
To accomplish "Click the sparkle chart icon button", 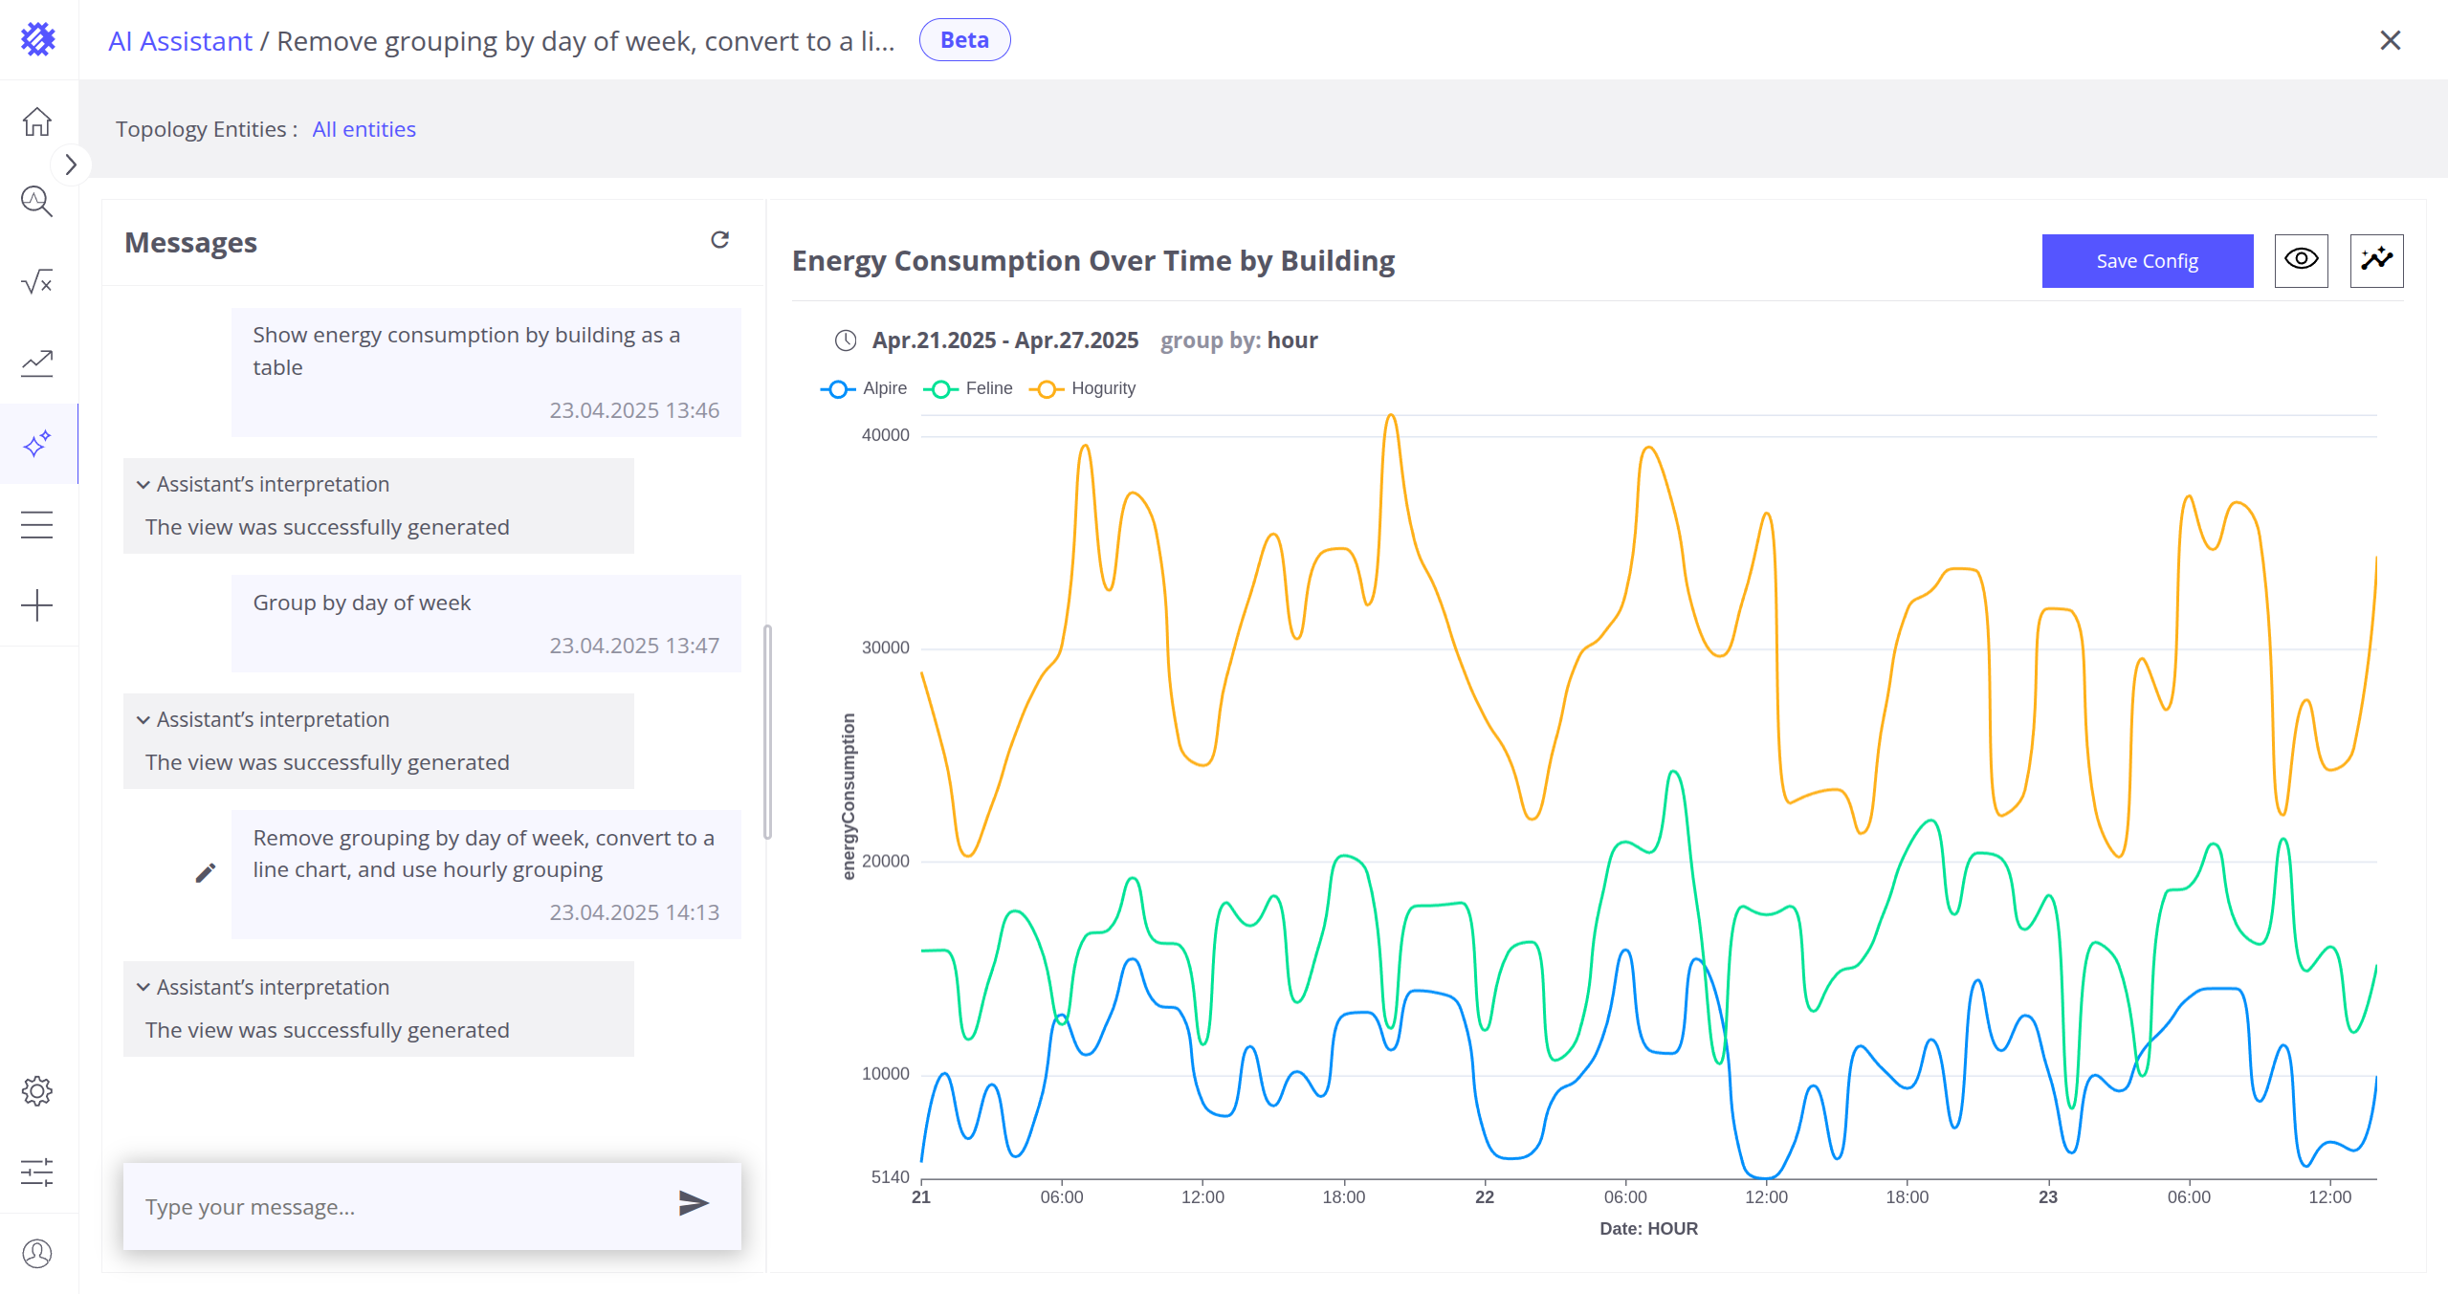I will pyautogui.click(x=2376, y=260).
